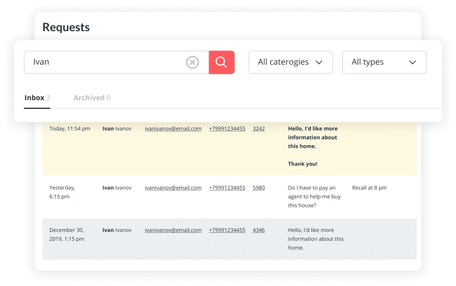Click the email link in the December 30 request

coord(173,230)
